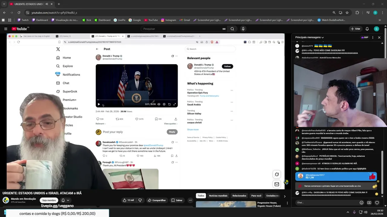Screen dimensions: 387x217
Task: Dislike the video with thumbs down
Action: tap(140, 200)
